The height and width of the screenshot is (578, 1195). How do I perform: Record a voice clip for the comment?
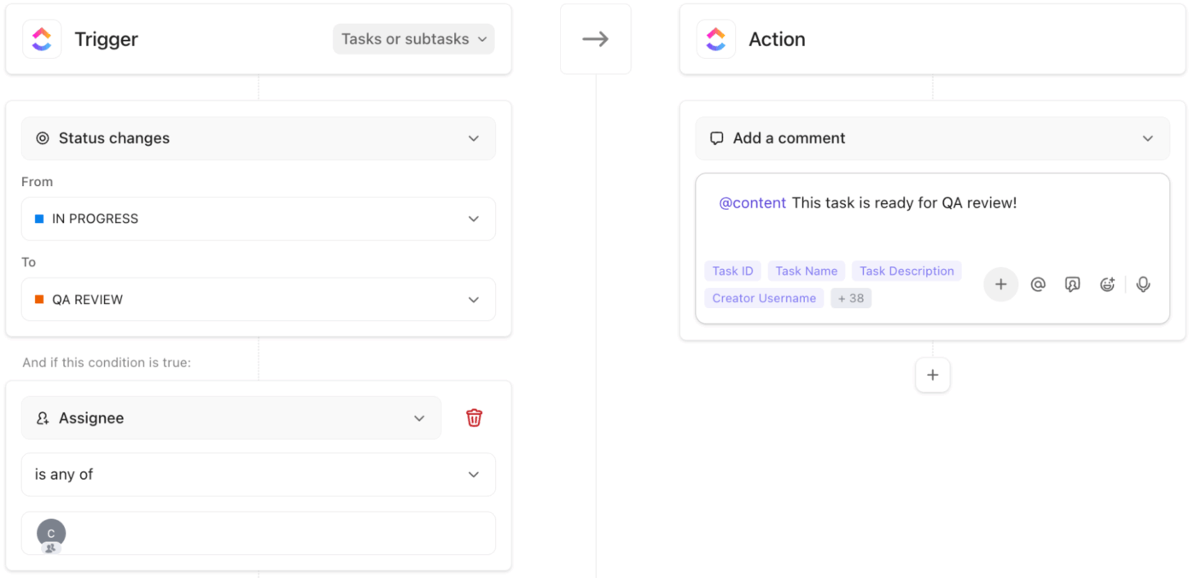1143,283
